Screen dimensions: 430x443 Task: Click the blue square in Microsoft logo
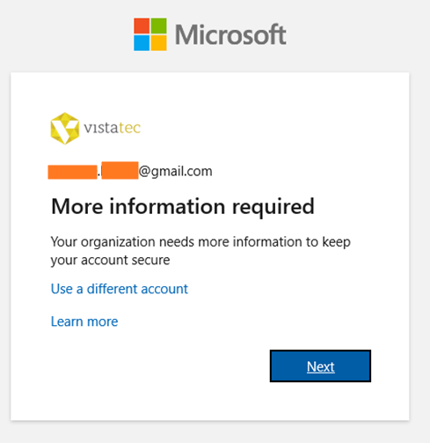click(142, 43)
